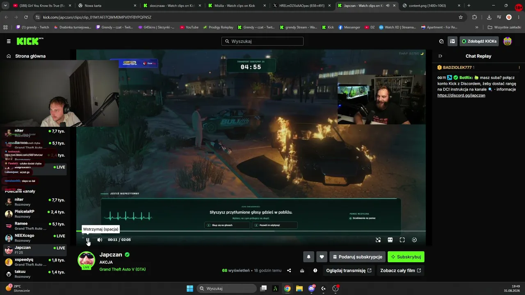Viewport: 525px width, 295px height.
Task: Share the clip with the share icon
Action: (289, 270)
